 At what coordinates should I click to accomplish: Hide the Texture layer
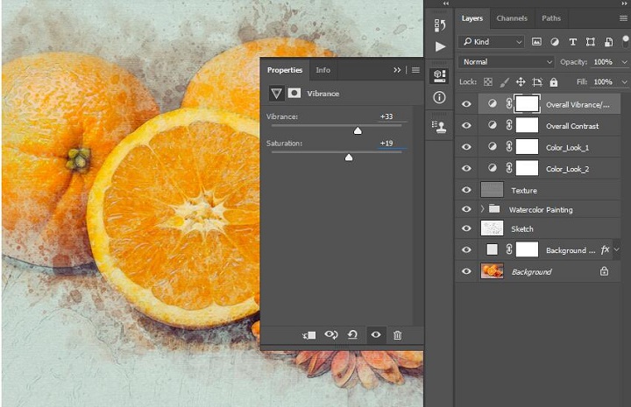point(466,190)
